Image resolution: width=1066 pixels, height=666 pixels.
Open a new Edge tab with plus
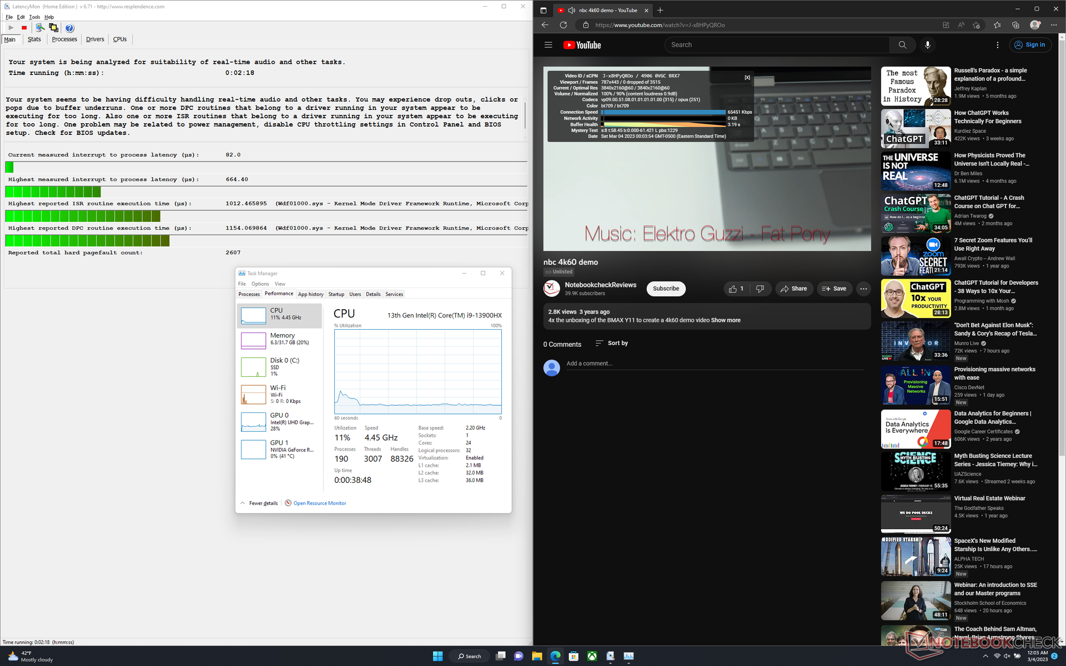(x=660, y=10)
